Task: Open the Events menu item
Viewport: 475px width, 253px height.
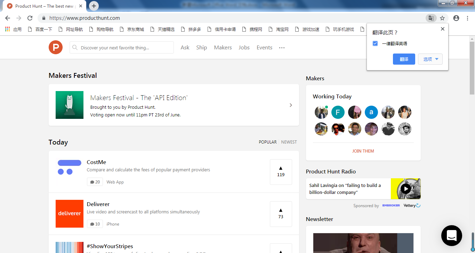Action: point(264,48)
